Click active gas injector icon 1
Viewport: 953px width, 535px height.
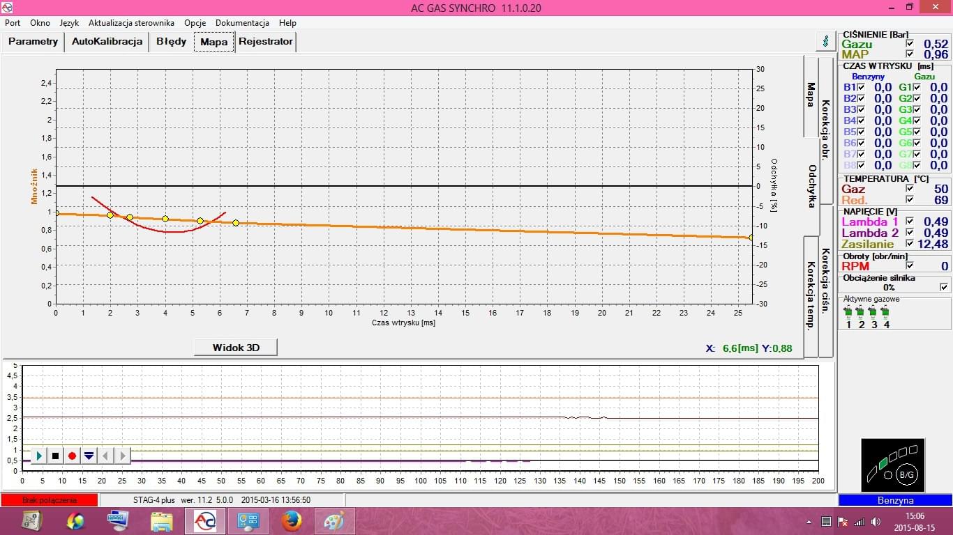coord(848,312)
